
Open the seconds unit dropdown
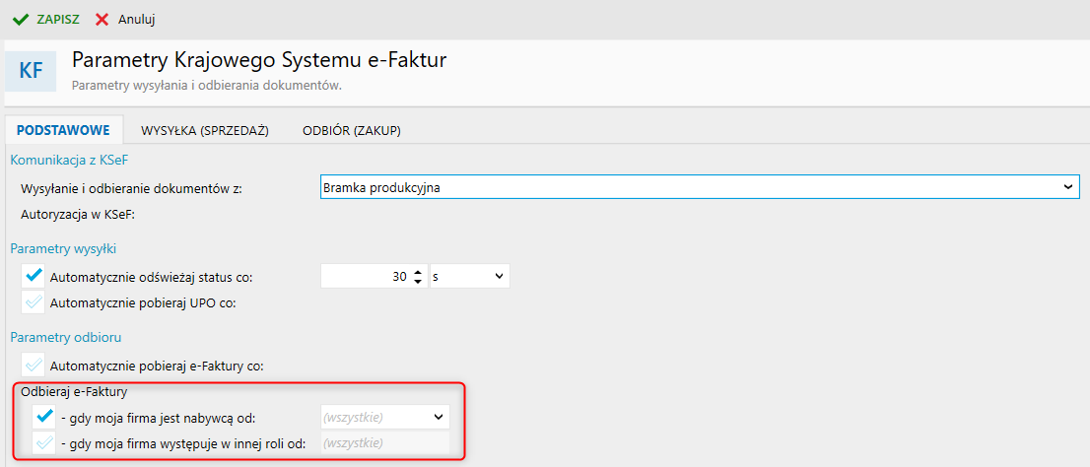(469, 277)
